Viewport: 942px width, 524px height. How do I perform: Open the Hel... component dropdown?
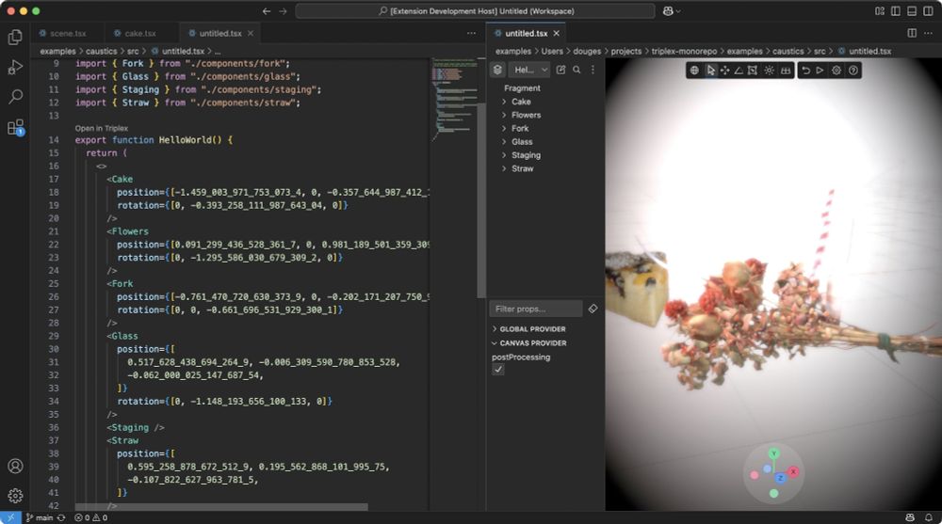pyautogui.click(x=529, y=70)
